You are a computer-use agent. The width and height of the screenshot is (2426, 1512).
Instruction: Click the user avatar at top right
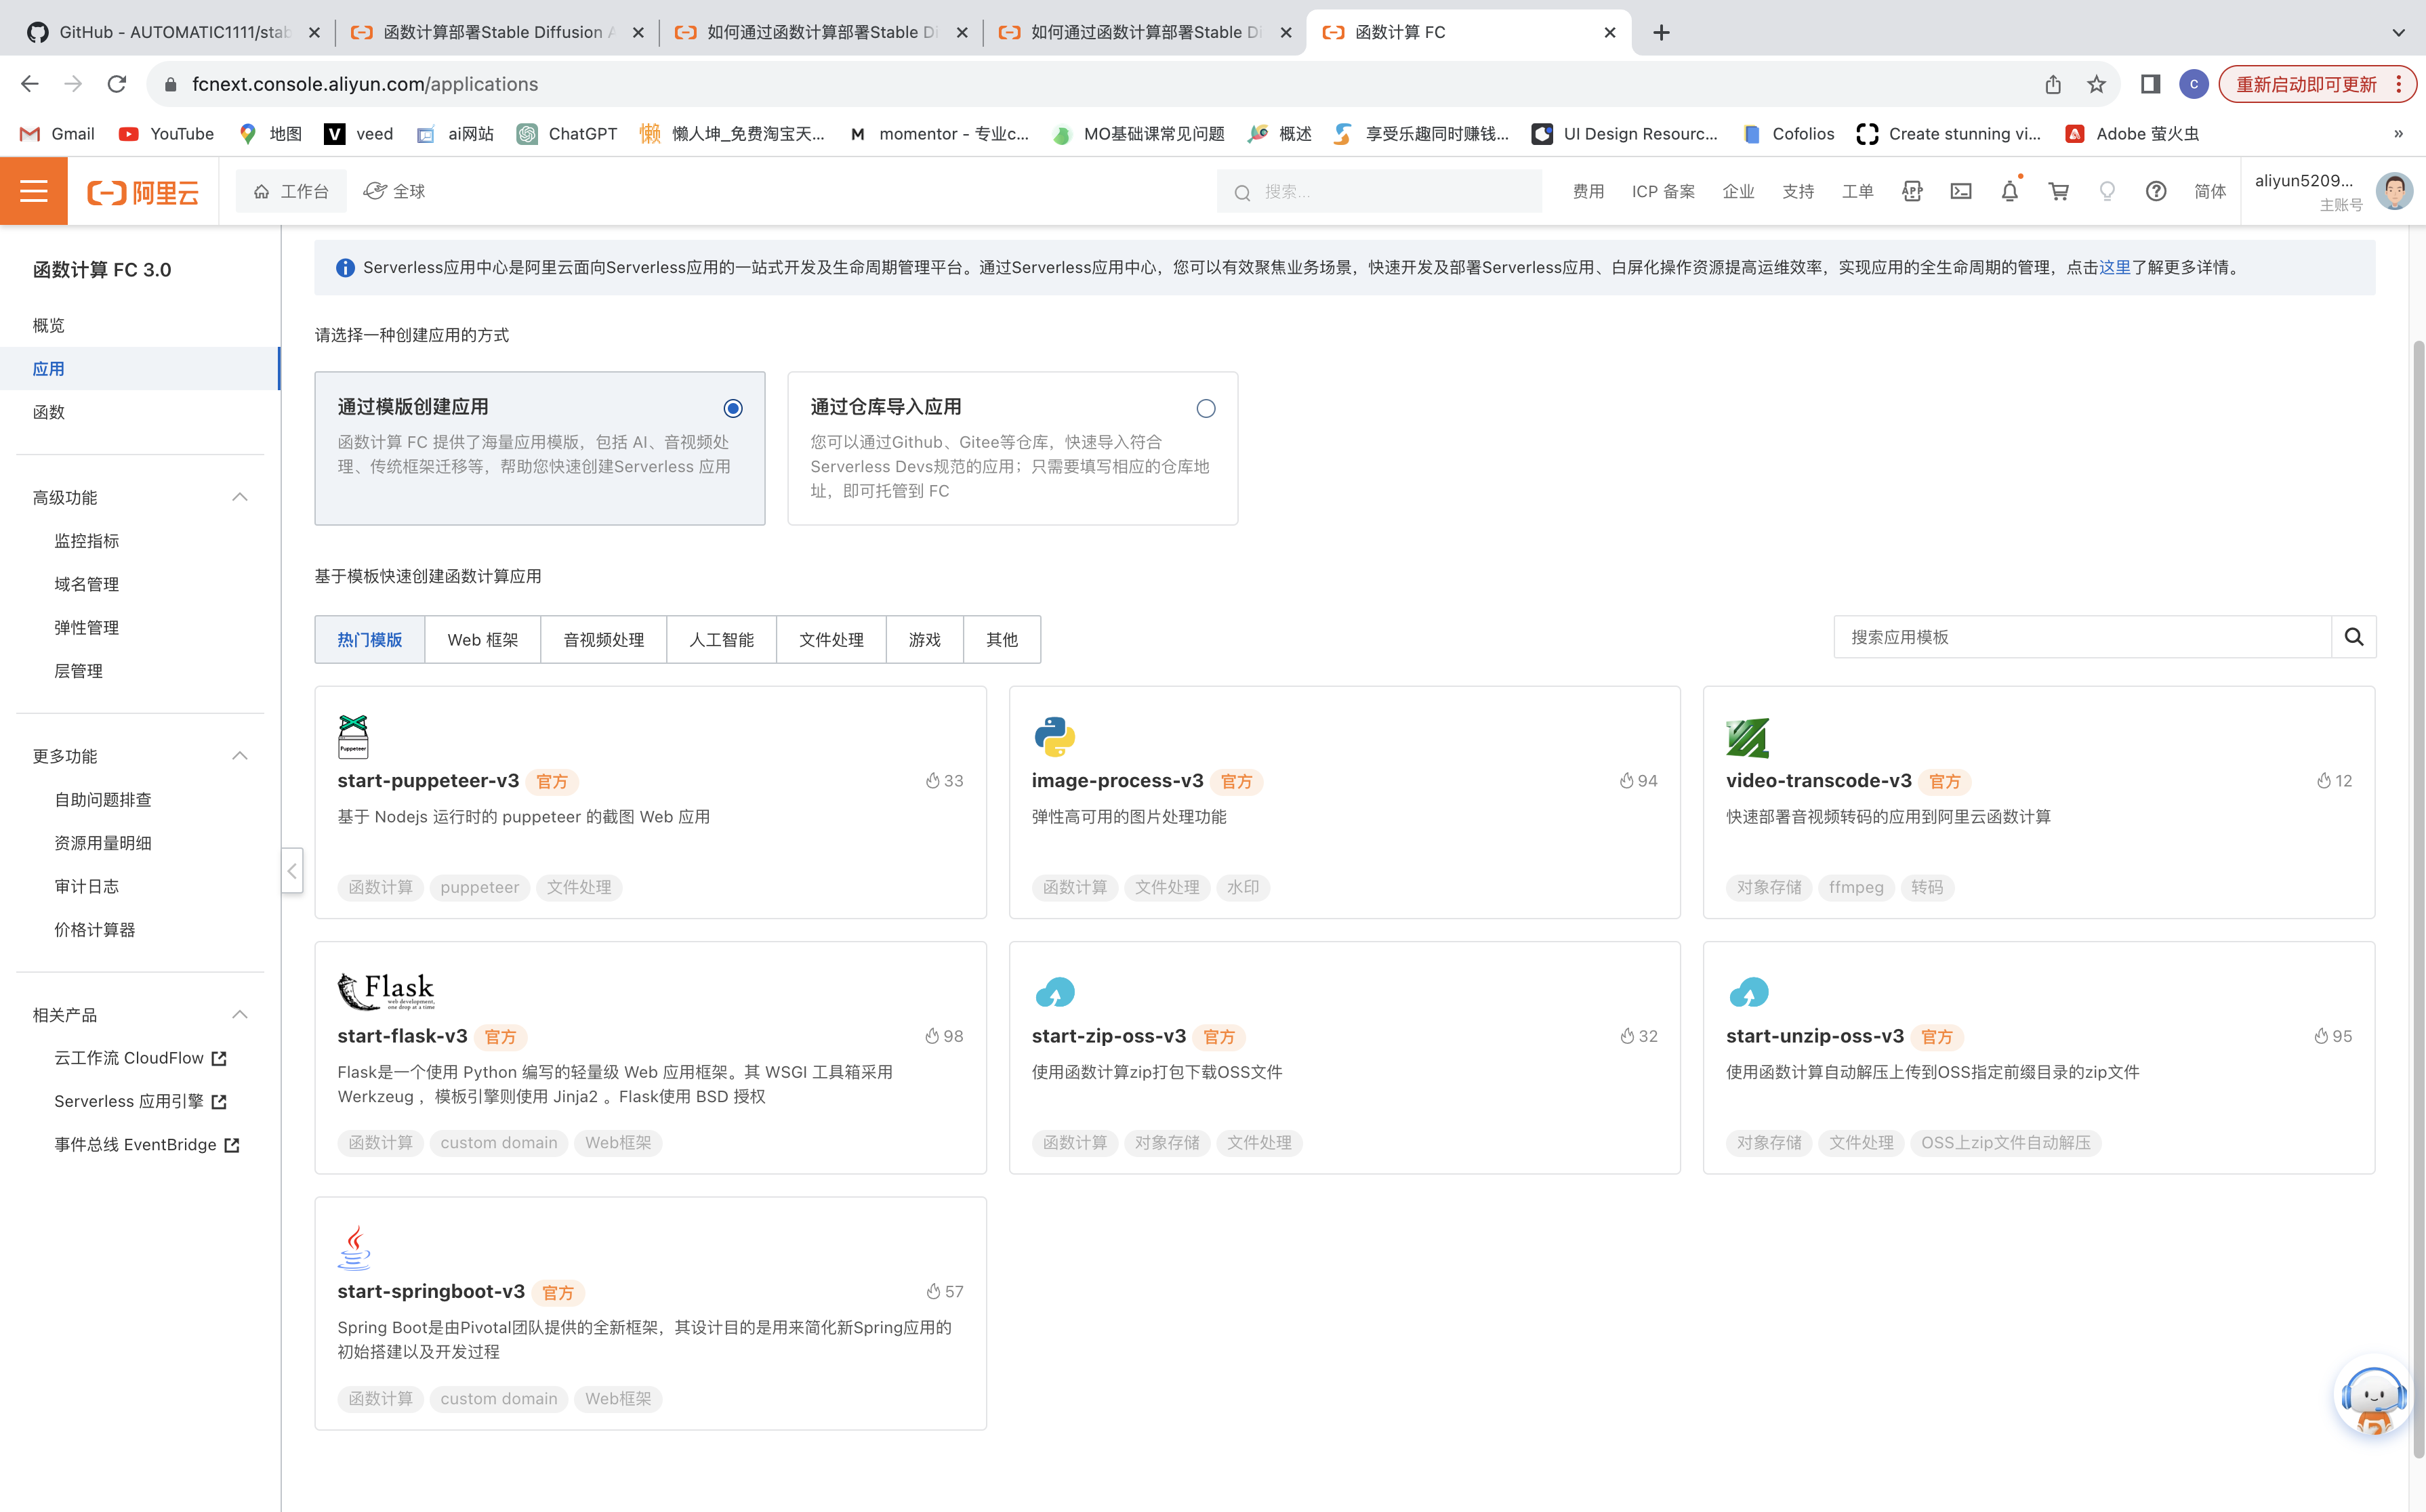2393,191
